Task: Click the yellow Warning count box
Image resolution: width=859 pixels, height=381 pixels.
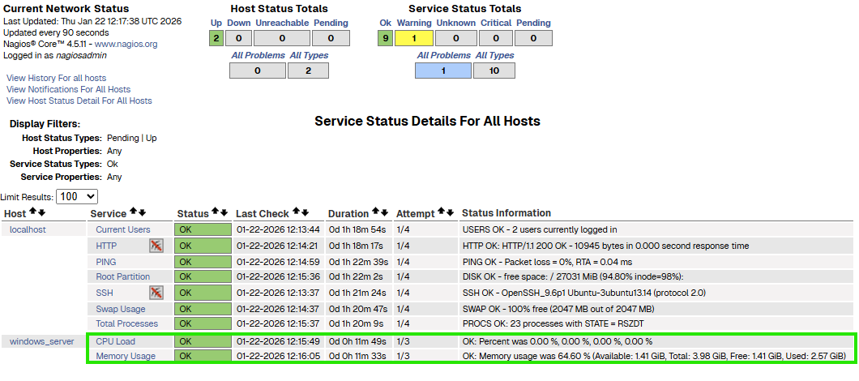Action: click(413, 38)
